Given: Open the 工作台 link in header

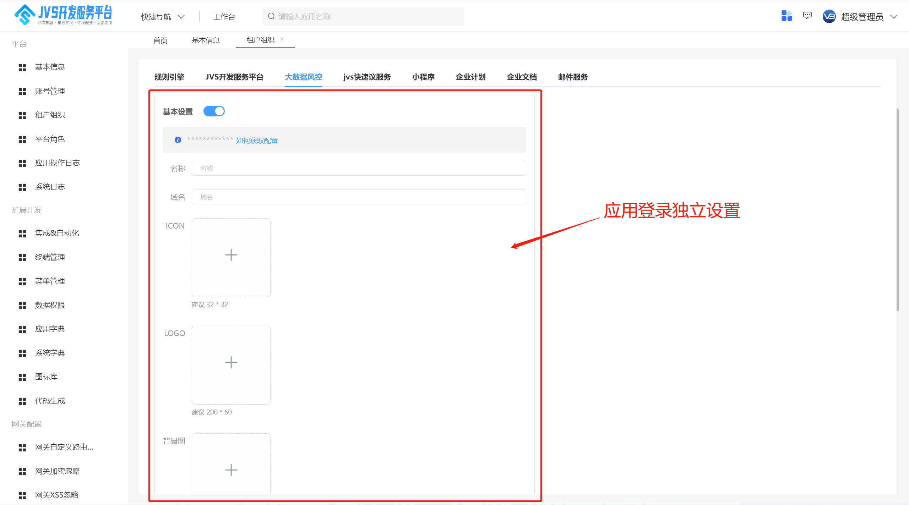Looking at the screenshot, I should [x=224, y=17].
